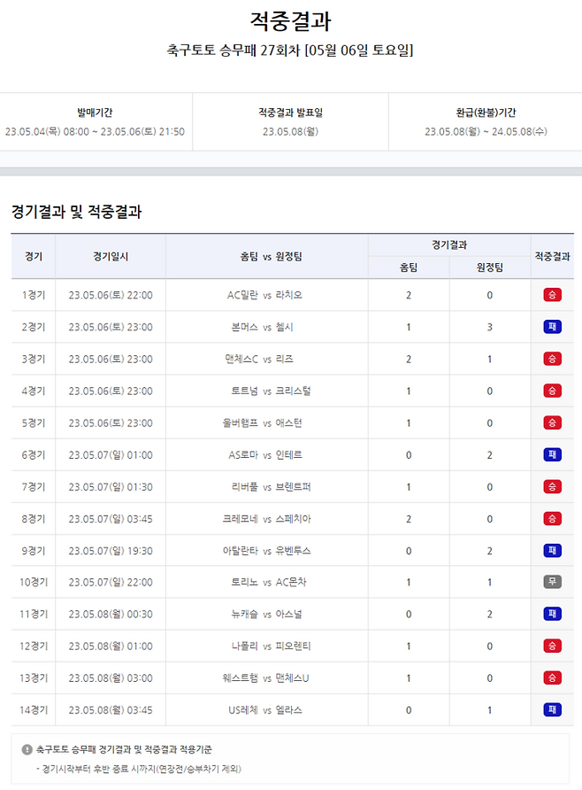Click the 승 badge in row 3경기
582x790 pixels.
click(552, 359)
